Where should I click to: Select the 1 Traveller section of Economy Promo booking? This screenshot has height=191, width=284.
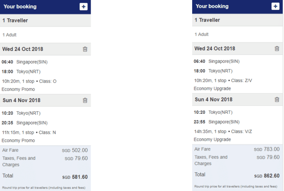(x=45, y=20)
